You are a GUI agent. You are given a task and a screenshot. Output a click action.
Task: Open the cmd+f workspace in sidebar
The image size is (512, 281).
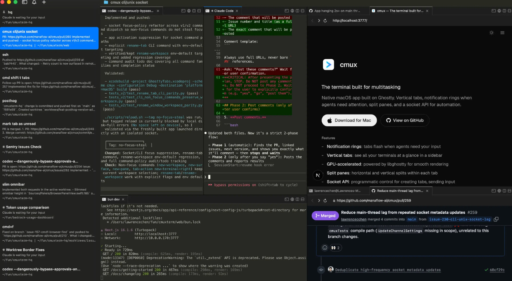click(x=49, y=233)
